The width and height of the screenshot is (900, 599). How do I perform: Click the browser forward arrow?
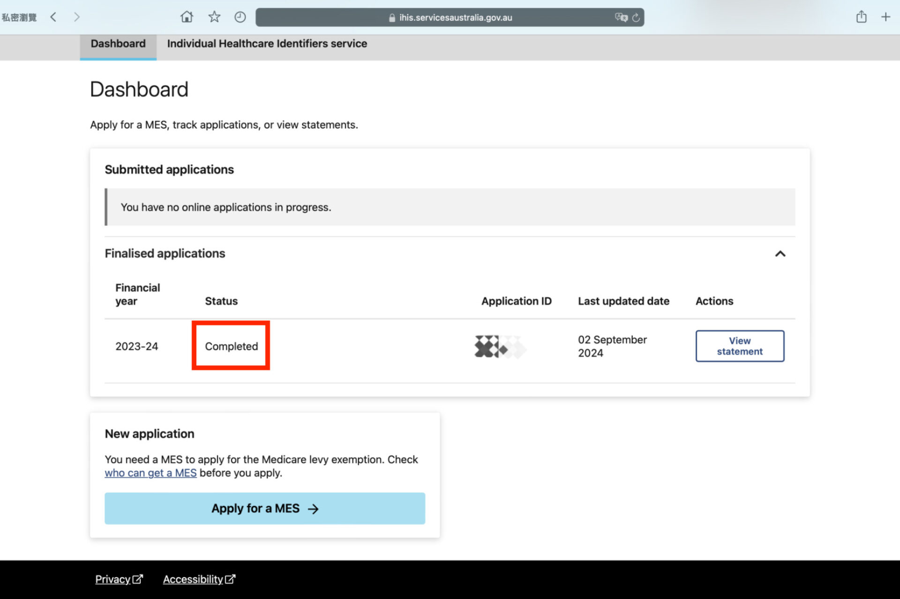pyautogui.click(x=77, y=17)
